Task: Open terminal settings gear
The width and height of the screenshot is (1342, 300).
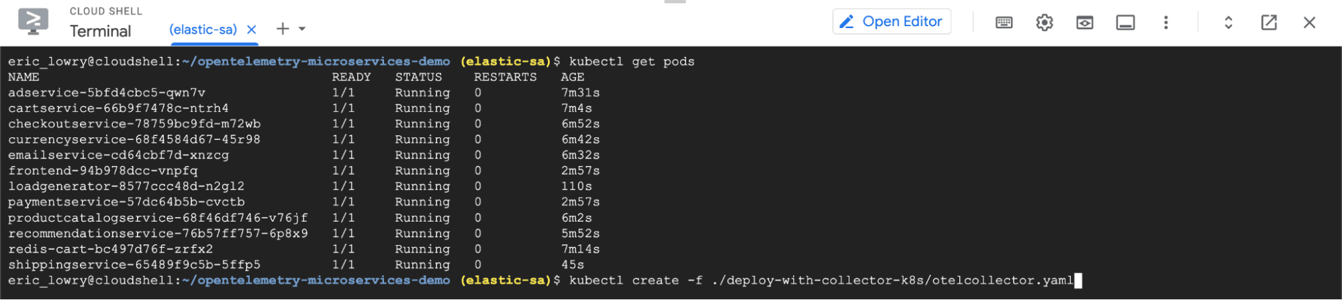Action: (1044, 23)
